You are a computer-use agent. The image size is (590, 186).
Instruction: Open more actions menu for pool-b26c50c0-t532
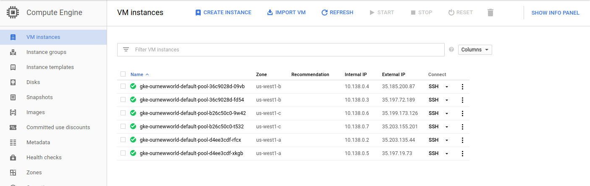point(462,127)
